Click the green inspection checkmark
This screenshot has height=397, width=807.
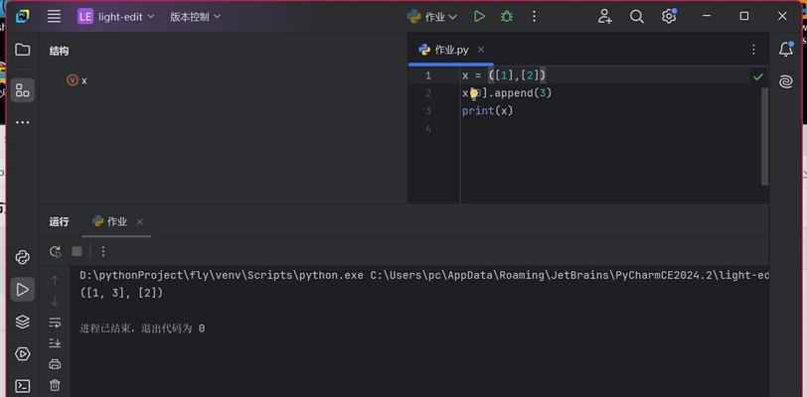pyautogui.click(x=758, y=77)
